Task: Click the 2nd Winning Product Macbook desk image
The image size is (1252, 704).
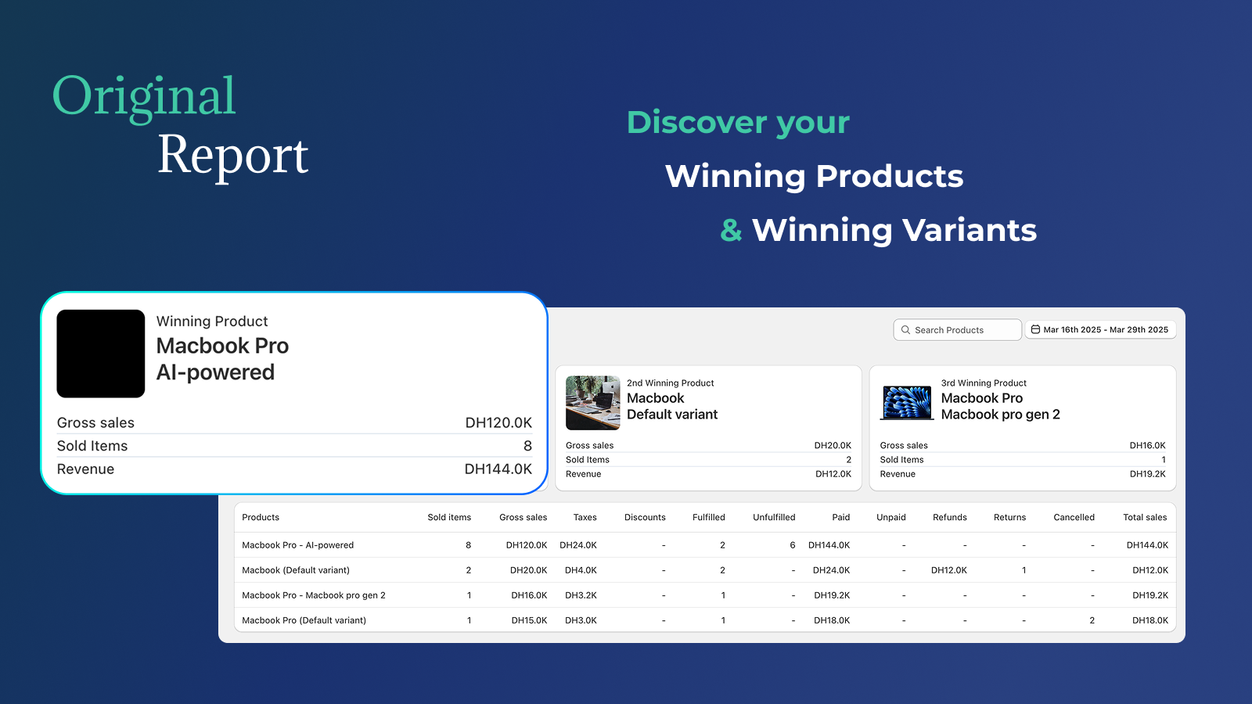Action: point(592,403)
